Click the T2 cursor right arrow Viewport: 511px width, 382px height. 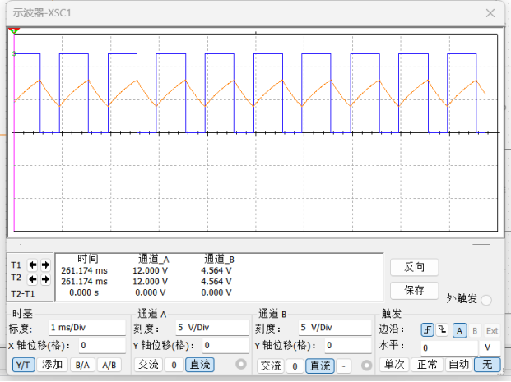tap(45, 279)
